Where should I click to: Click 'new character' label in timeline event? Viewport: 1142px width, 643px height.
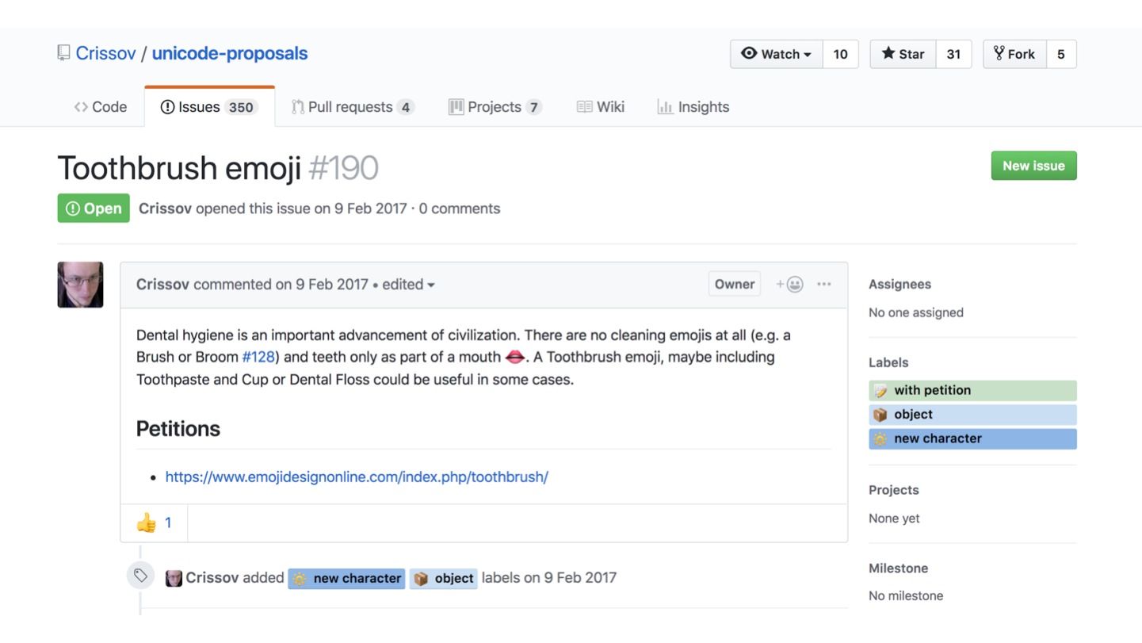[346, 579]
